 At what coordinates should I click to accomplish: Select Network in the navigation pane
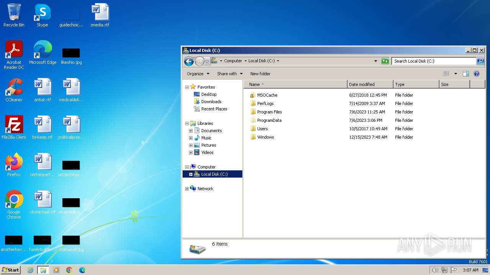(x=205, y=189)
